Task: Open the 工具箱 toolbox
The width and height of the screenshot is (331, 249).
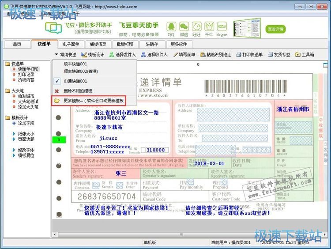Action: tap(305, 55)
